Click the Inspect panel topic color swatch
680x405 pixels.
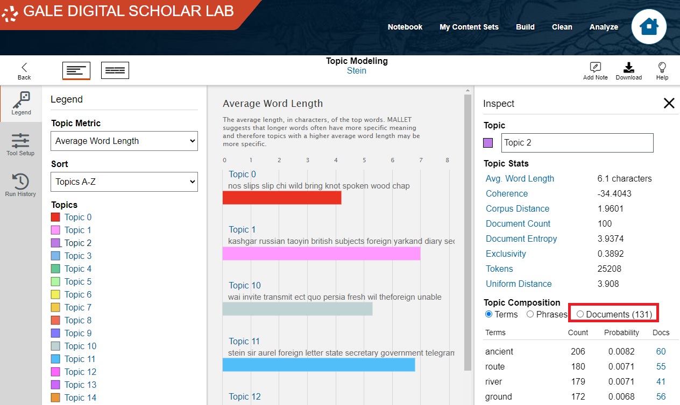click(488, 143)
